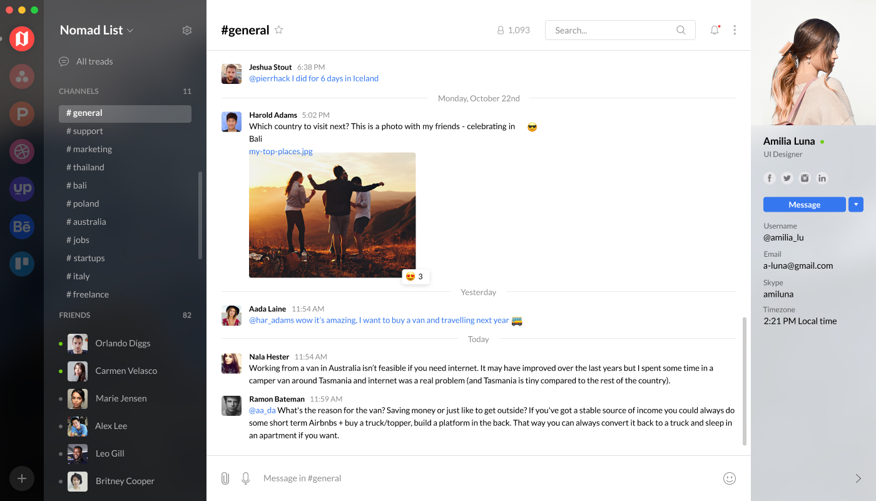Screen dimensions: 876x501
Task: Open workspace settings gear icon
Action: point(187,30)
